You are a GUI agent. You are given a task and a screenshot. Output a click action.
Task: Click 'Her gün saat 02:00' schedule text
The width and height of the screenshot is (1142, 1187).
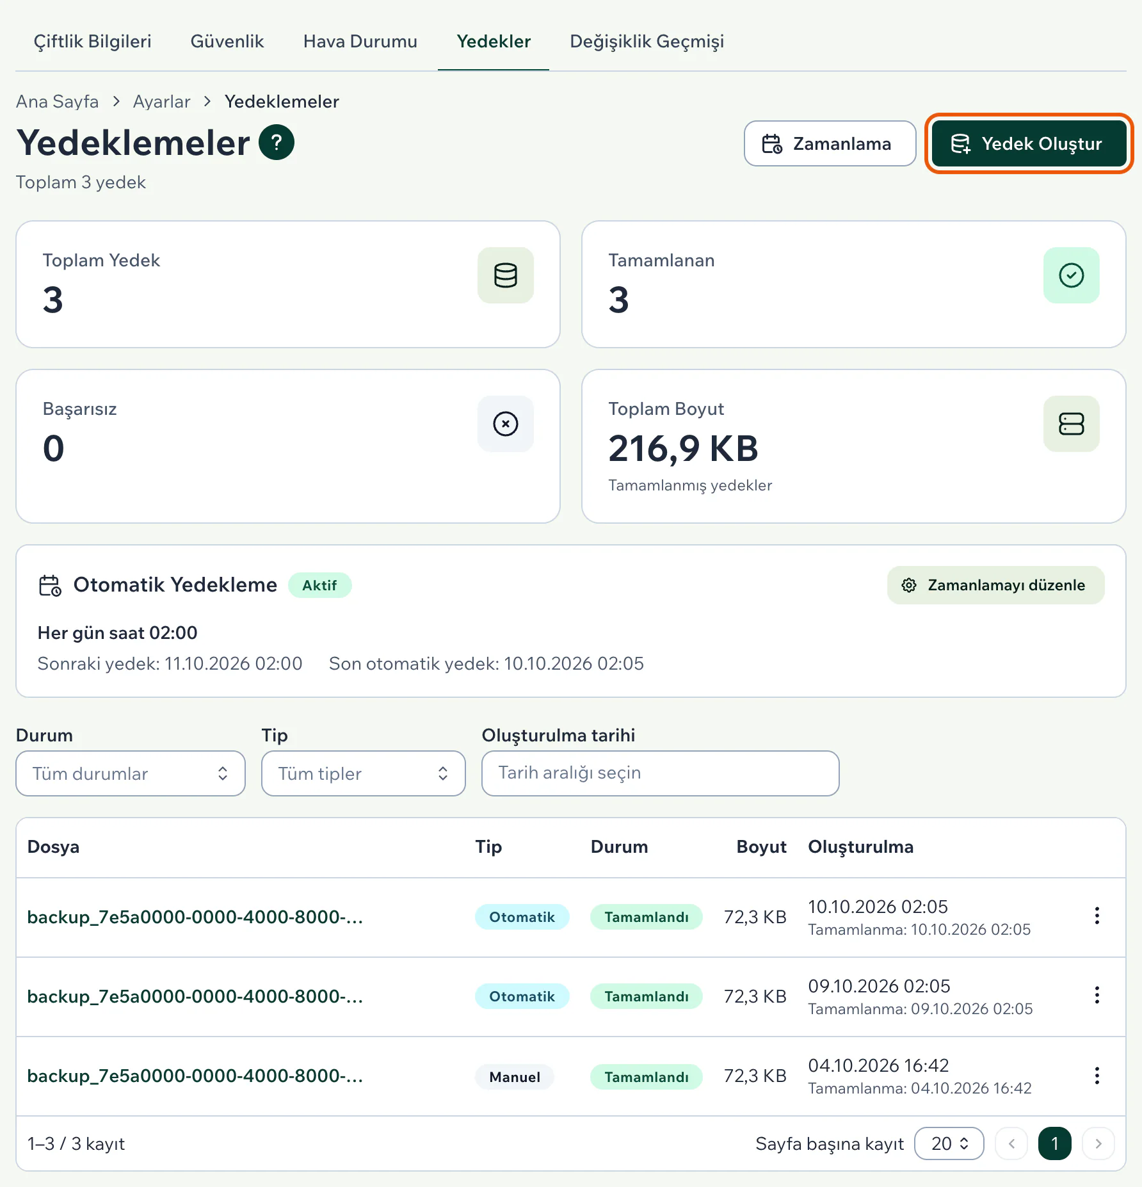tap(118, 633)
